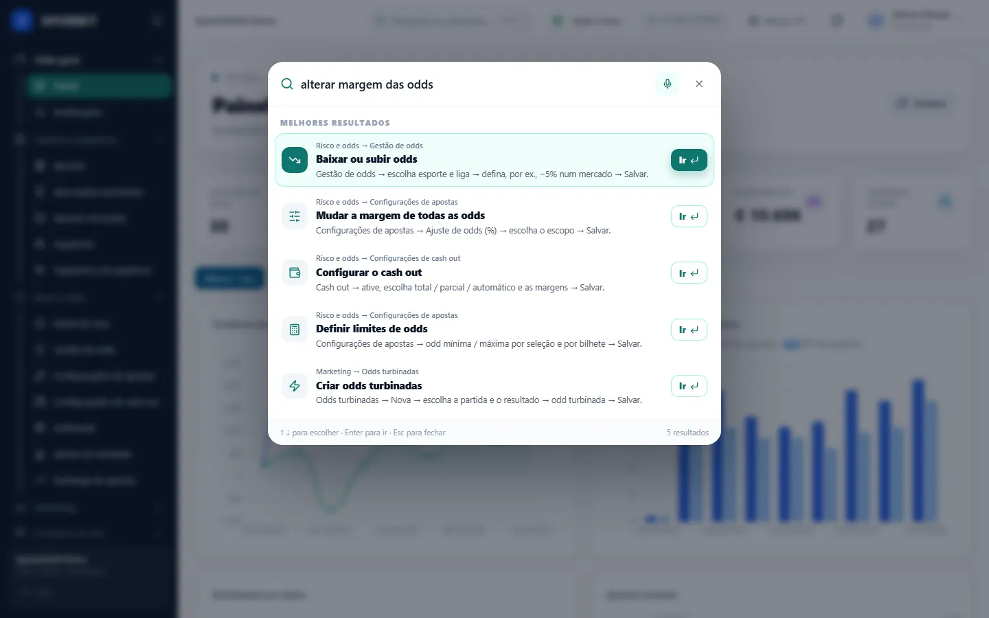The image size is (989, 618).
Task: Click the "MELHORES RESULTADOS" section heading
Action: 335,123
